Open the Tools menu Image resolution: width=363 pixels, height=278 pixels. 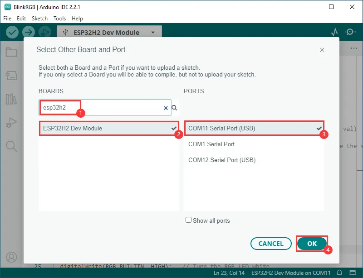coord(60,19)
